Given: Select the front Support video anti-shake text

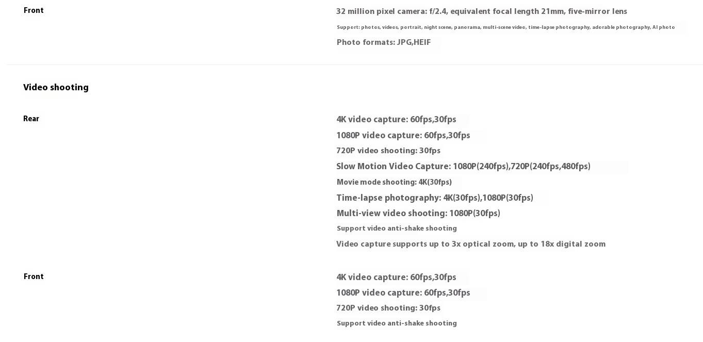Looking at the screenshot, I should [x=397, y=323].
